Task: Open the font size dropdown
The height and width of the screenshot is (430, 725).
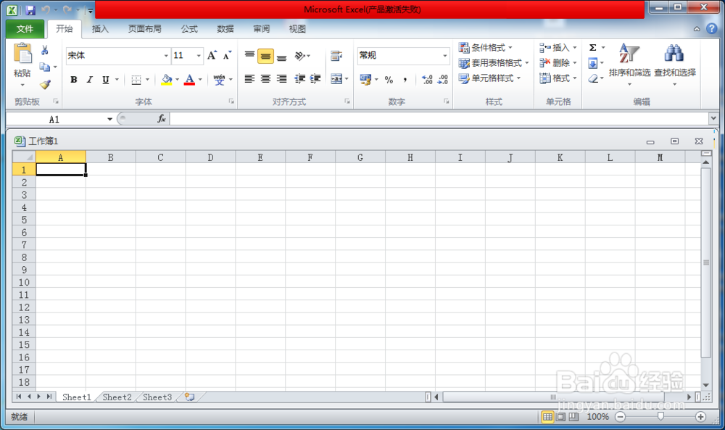Action: (x=199, y=56)
